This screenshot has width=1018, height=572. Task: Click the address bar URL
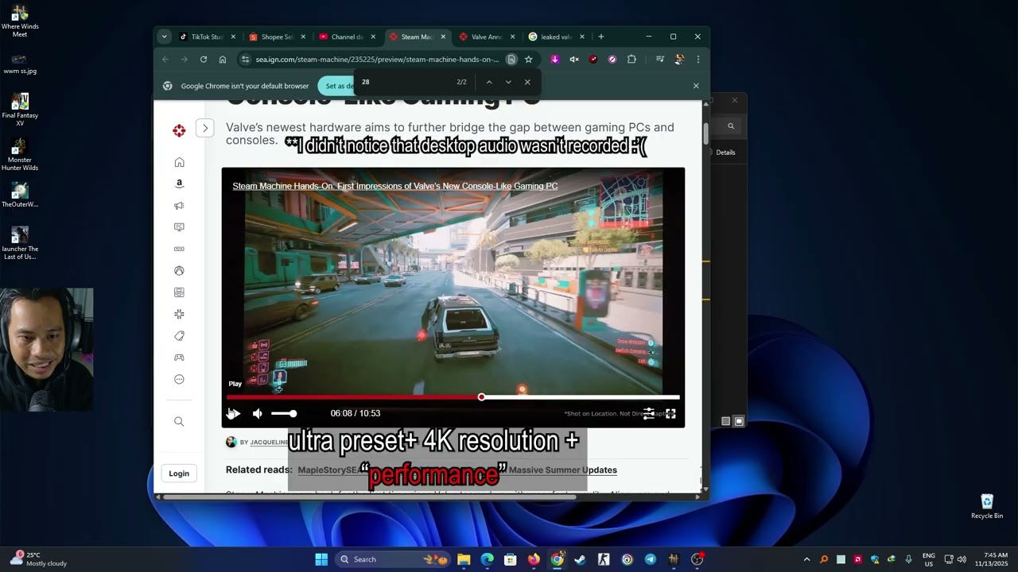click(x=377, y=59)
